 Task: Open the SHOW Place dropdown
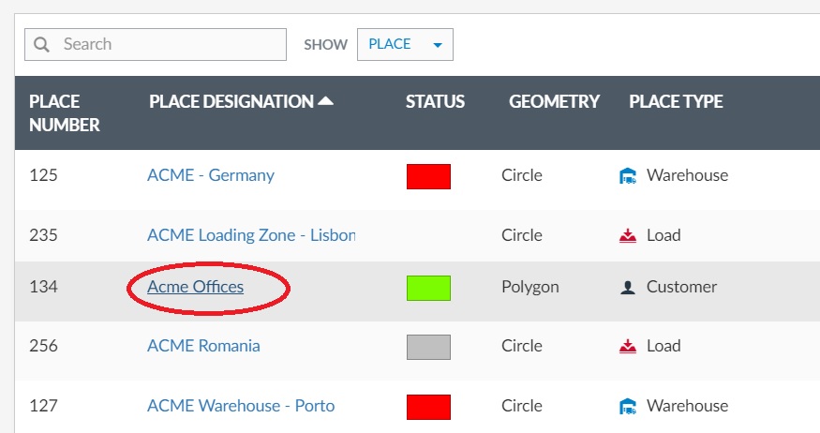click(405, 44)
